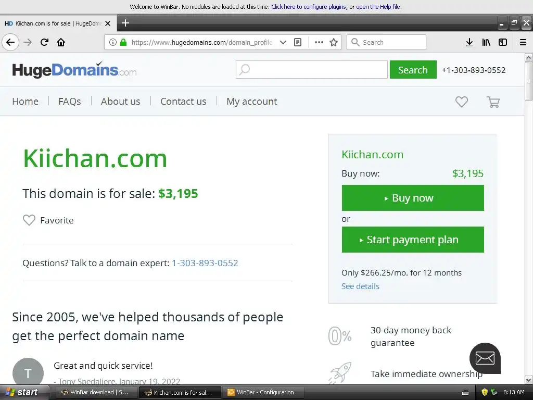This screenshot has width=533, height=400.
Task: Open the page actions three-dot menu
Action: tap(319, 42)
